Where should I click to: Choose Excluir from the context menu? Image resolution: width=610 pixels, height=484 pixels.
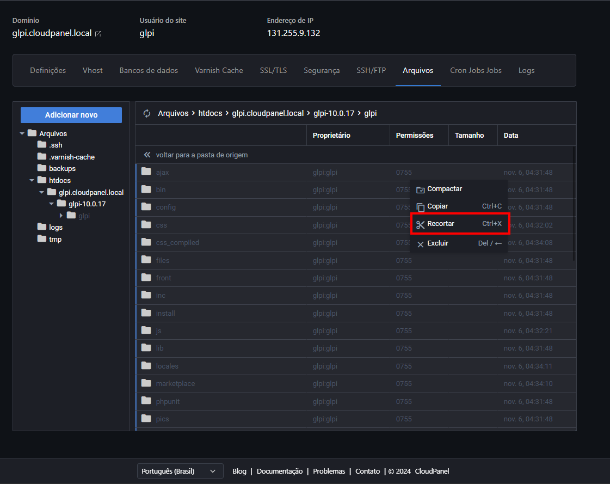pos(459,243)
